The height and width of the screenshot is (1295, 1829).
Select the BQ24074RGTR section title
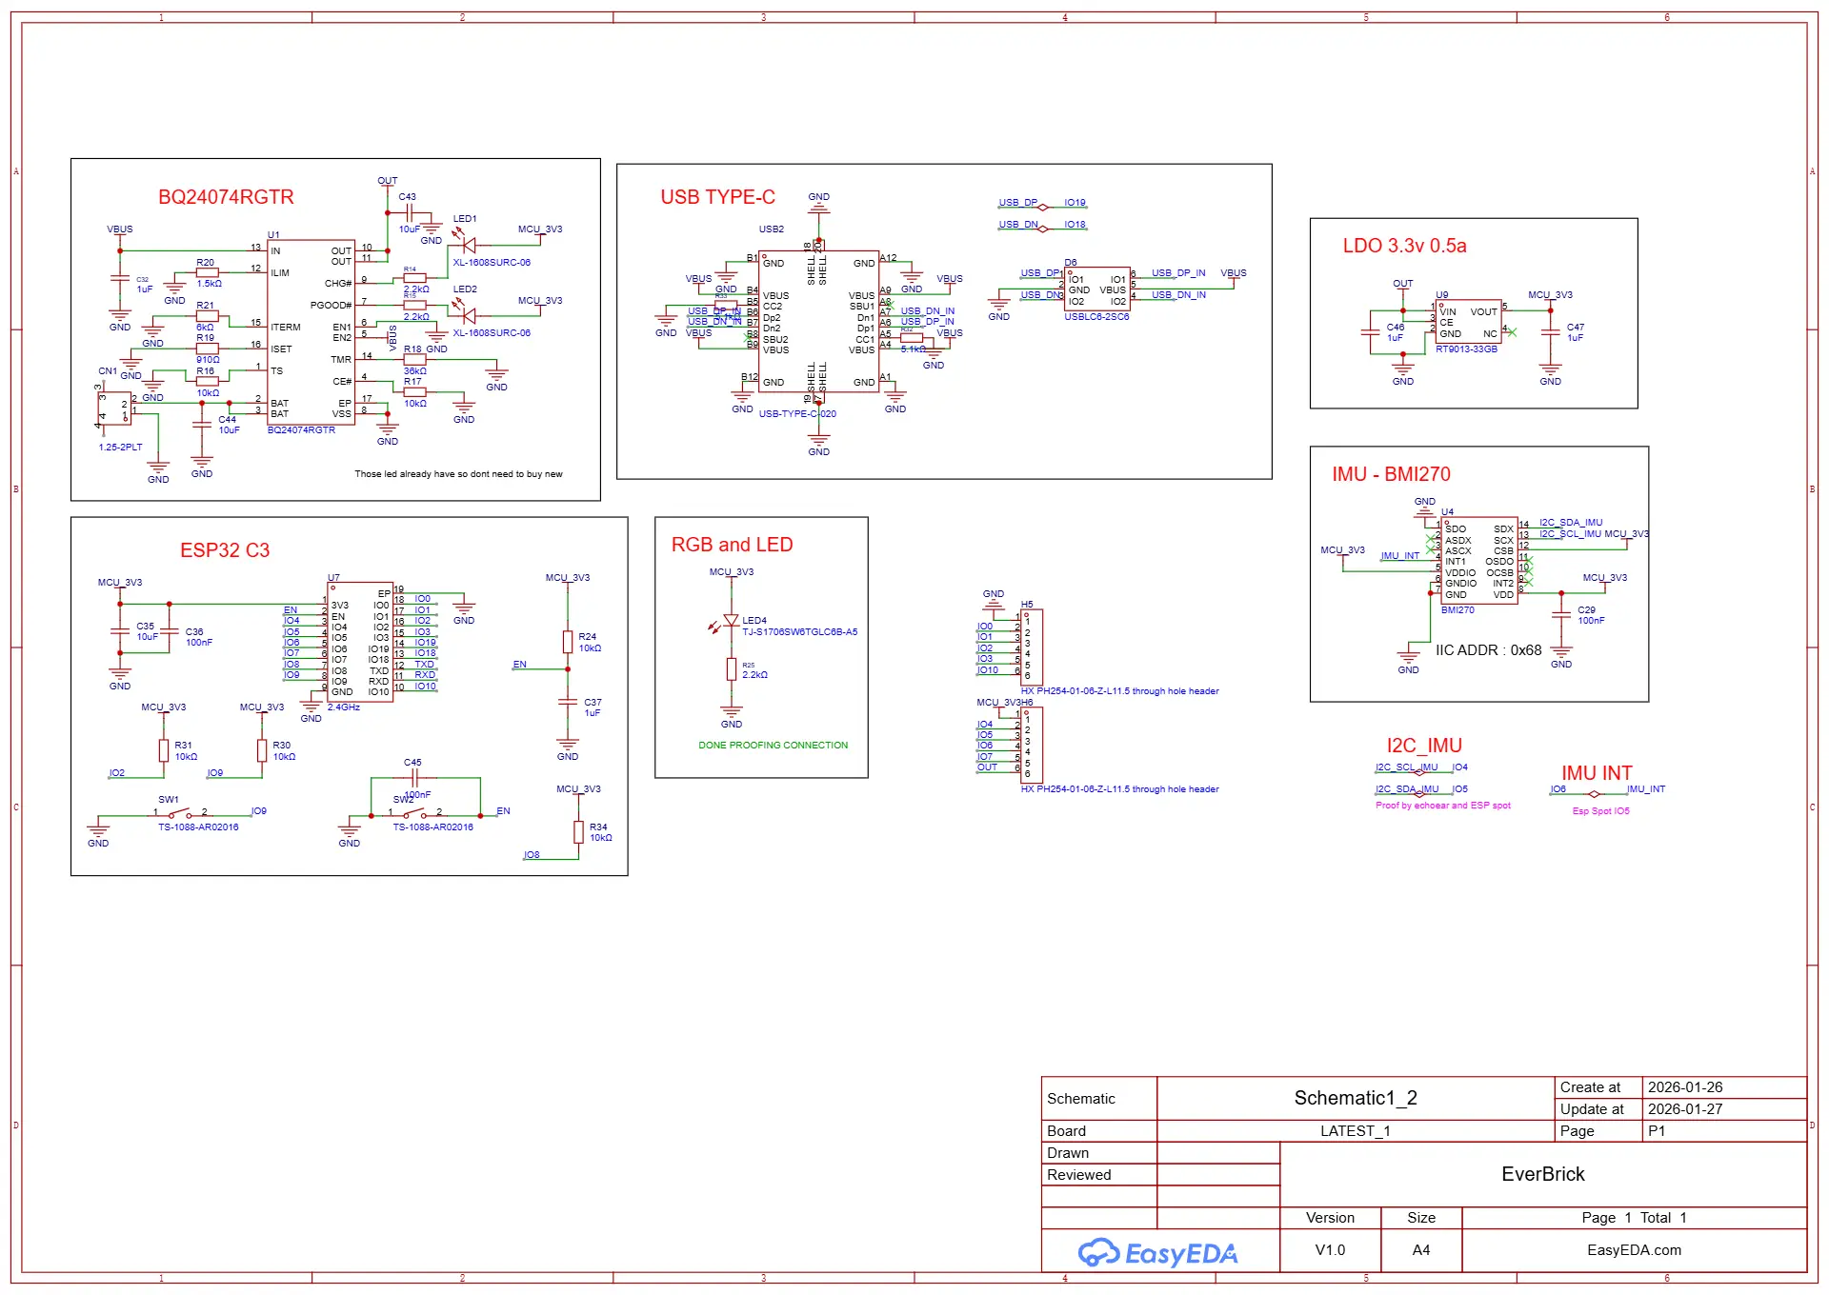tap(226, 197)
